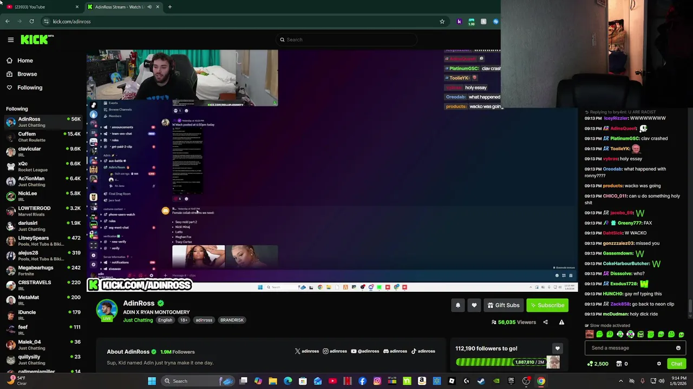Open clavicular channel in following list
The image size is (693, 389).
(43, 151)
